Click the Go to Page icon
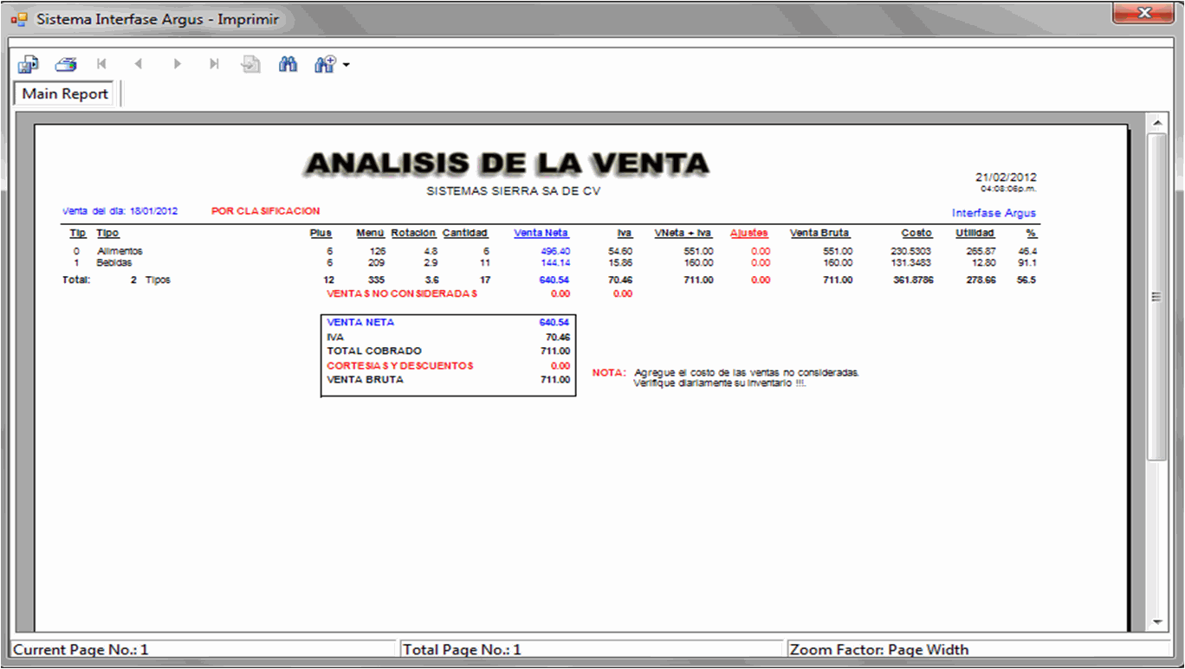Screen dimensions: 1185x669 pyautogui.click(x=251, y=64)
